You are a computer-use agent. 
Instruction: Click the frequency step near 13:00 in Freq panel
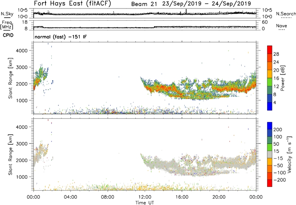pyautogui.click(x=154, y=27)
